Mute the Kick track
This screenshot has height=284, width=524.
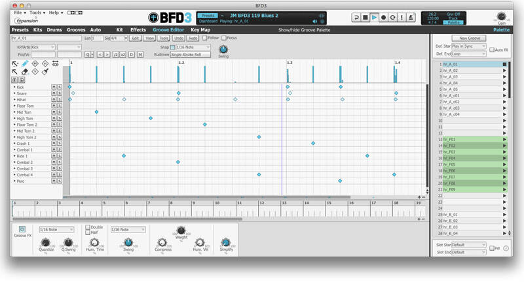[54, 87]
